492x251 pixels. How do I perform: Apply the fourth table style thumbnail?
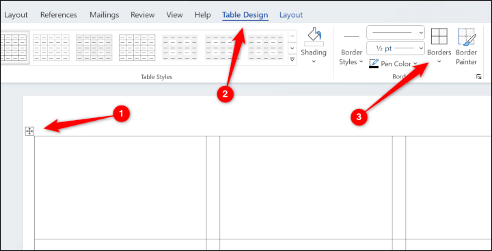point(137,47)
